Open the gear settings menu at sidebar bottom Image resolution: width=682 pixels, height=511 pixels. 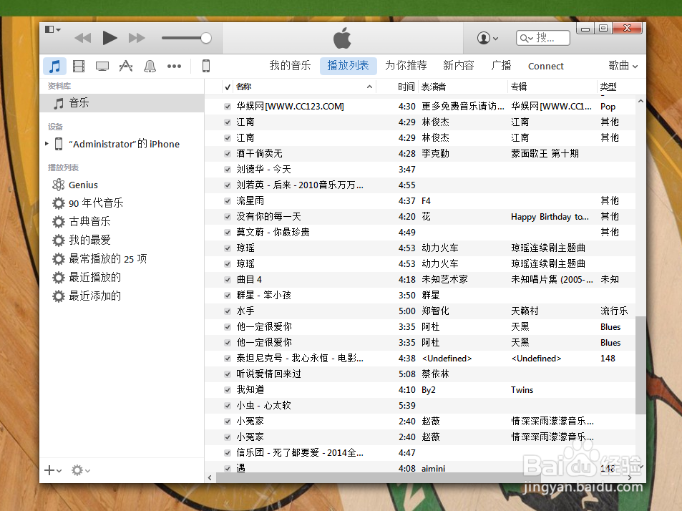[x=81, y=470]
